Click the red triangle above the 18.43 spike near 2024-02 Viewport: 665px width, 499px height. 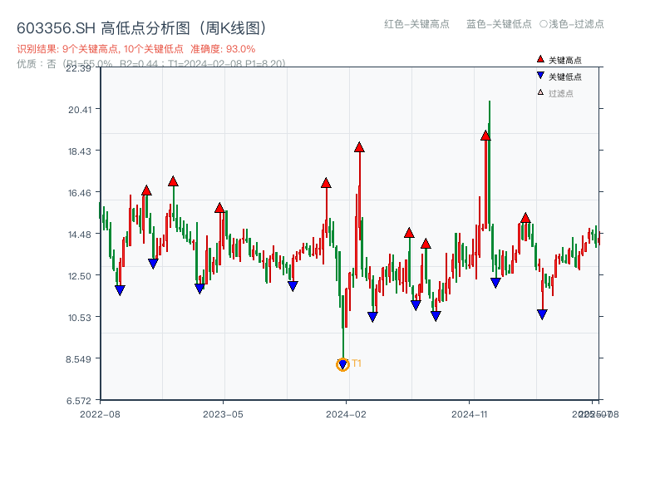click(x=358, y=147)
